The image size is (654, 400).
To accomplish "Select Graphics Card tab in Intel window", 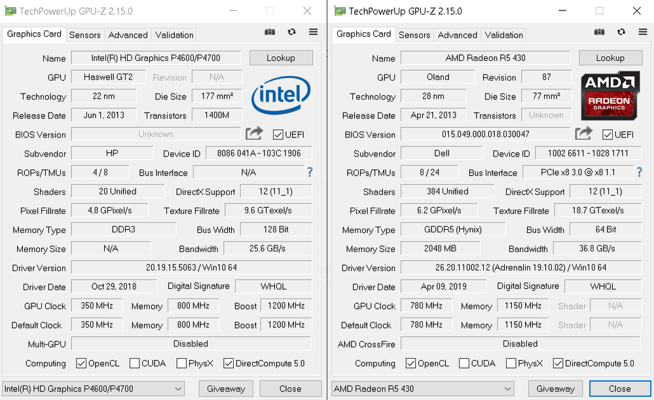I will coord(34,34).
